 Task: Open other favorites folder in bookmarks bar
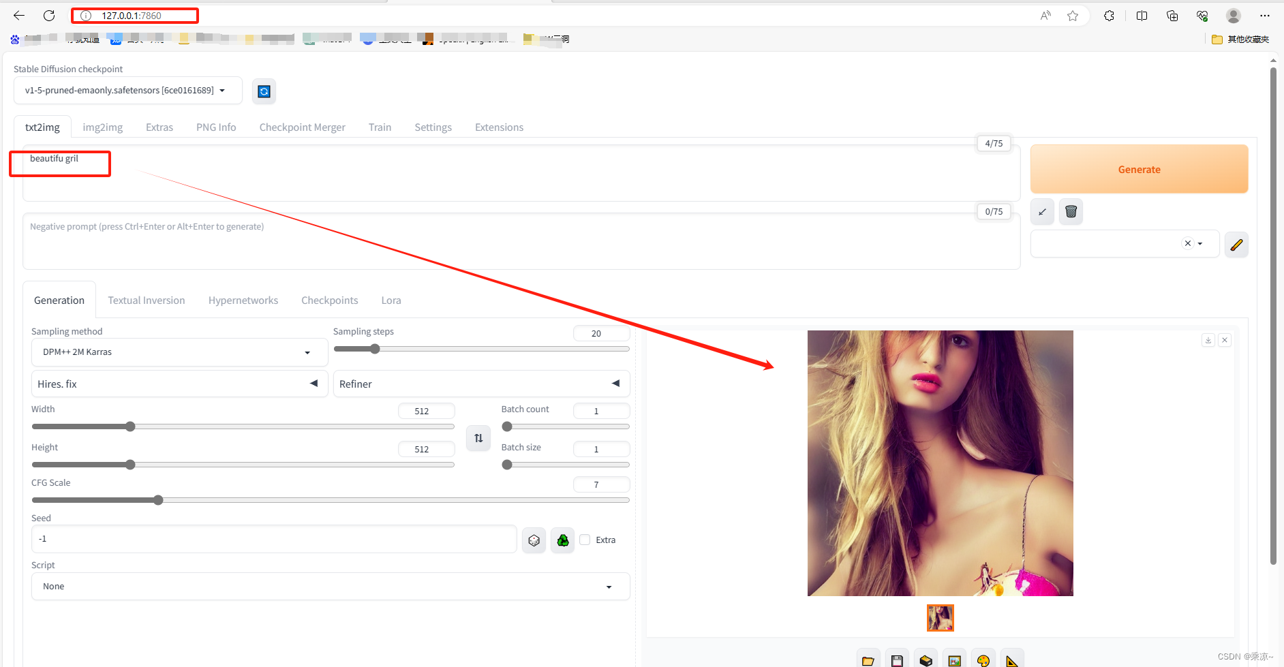coord(1240,40)
